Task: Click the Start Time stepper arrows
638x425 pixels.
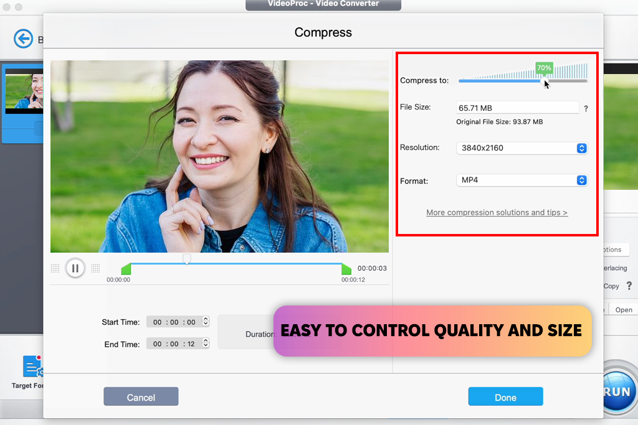Action: point(206,321)
